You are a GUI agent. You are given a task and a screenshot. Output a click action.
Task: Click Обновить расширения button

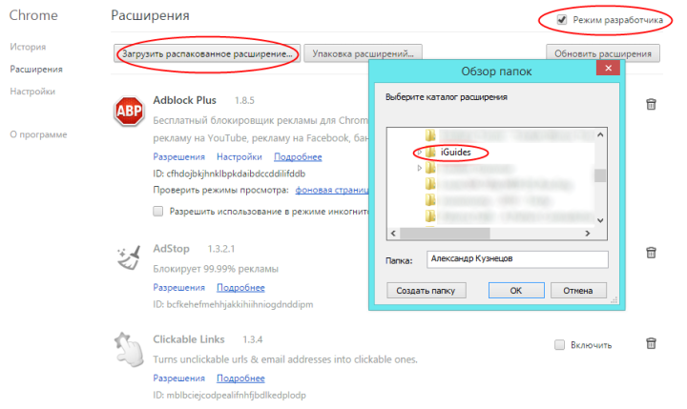[603, 53]
